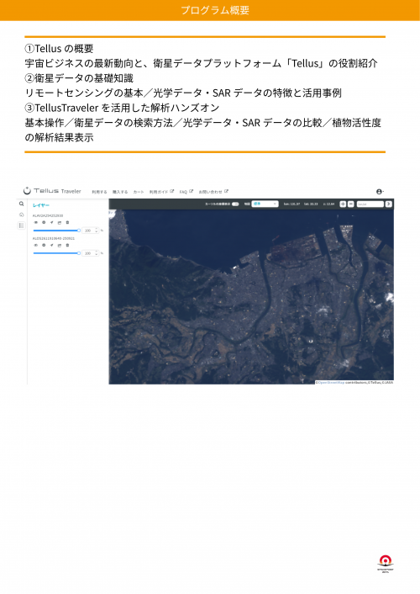Open the window icon of layer ALAV2A254252930
Viewport: 420px width, 594px height.
click(60, 223)
